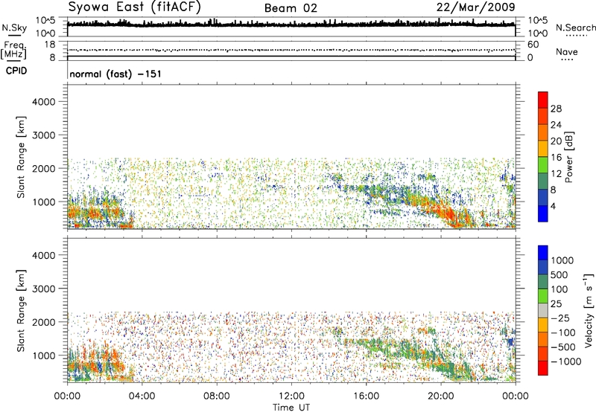Click the dotted Nave trace in frequency panel
596x412 pixels.
tap(291, 50)
